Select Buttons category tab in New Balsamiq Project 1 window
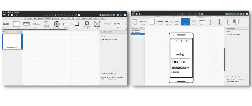 coord(40,18)
